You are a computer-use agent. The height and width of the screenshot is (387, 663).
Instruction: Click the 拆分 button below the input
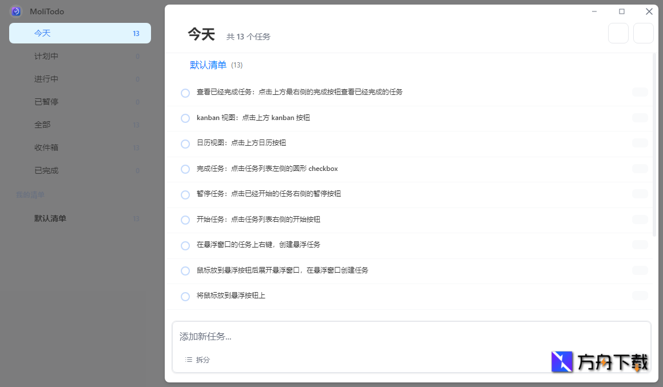[203, 360]
